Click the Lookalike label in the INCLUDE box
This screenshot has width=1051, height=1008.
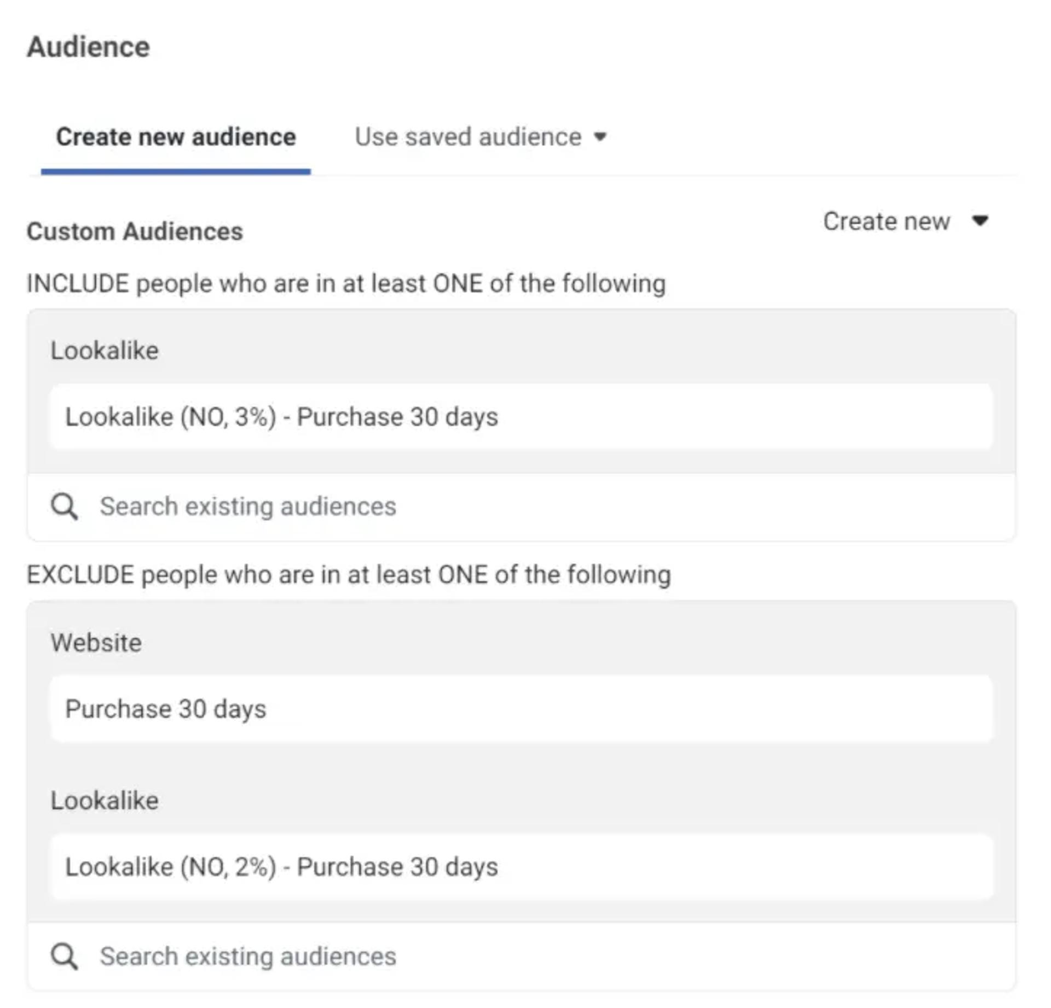point(105,351)
